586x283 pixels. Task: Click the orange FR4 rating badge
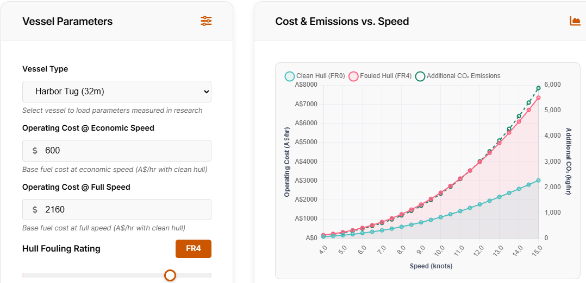(193, 249)
